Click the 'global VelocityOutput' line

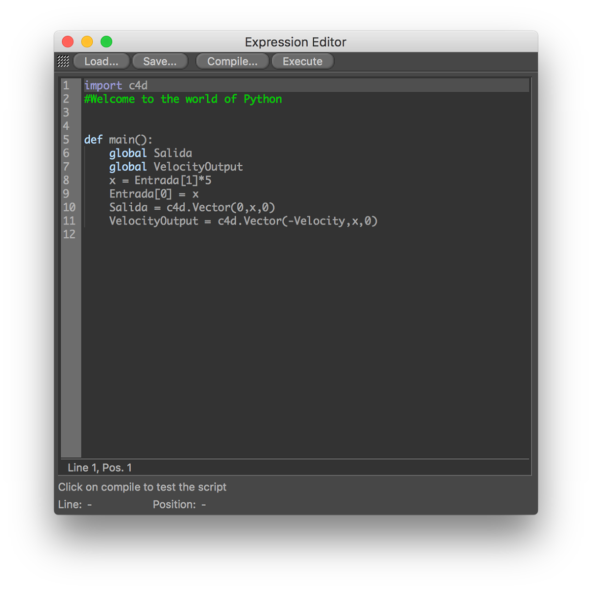[176, 167]
